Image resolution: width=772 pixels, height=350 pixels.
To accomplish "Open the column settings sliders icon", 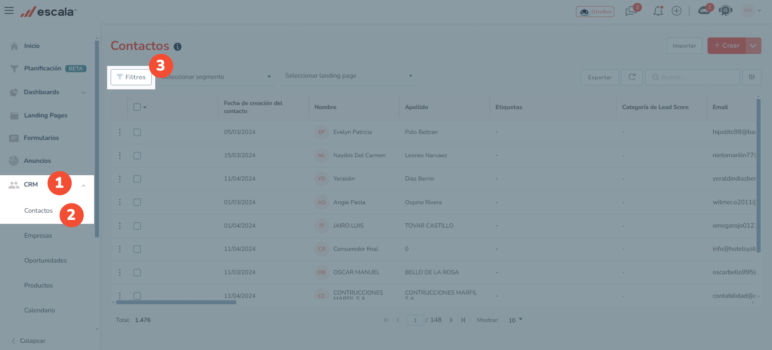I will (752, 77).
